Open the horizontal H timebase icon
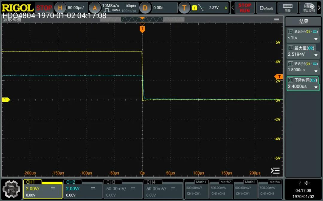 tap(60, 8)
